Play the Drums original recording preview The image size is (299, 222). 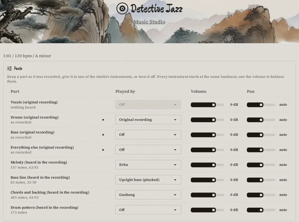pos(103,120)
